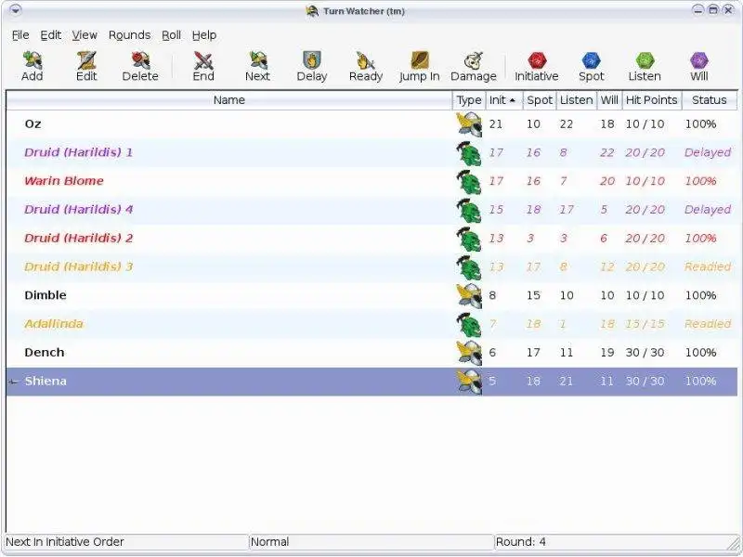This screenshot has width=743, height=557.
Task: Open the Rounds menu
Action: click(x=129, y=35)
